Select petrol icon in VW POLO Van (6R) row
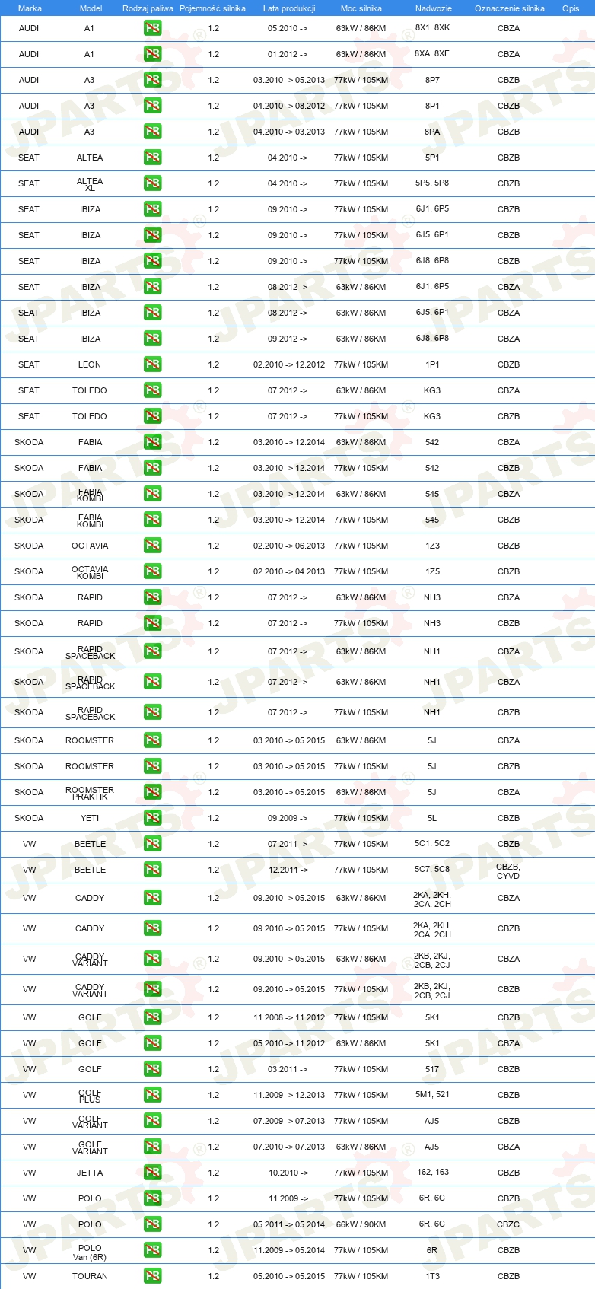 tap(152, 1250)
